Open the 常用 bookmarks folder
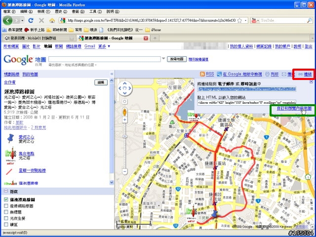Viewport: 316px width, 237px height. [x=75, y=30]
